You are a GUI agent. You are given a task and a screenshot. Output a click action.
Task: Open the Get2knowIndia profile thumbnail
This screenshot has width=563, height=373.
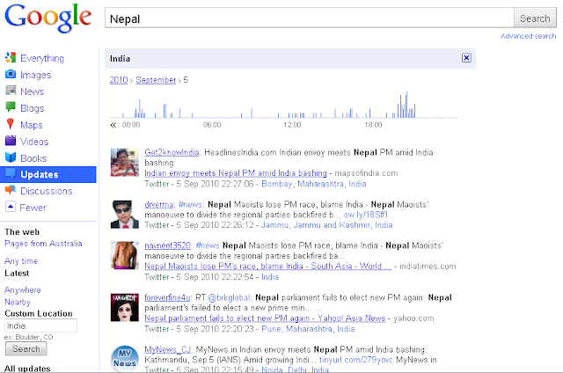tap(124, 162)
